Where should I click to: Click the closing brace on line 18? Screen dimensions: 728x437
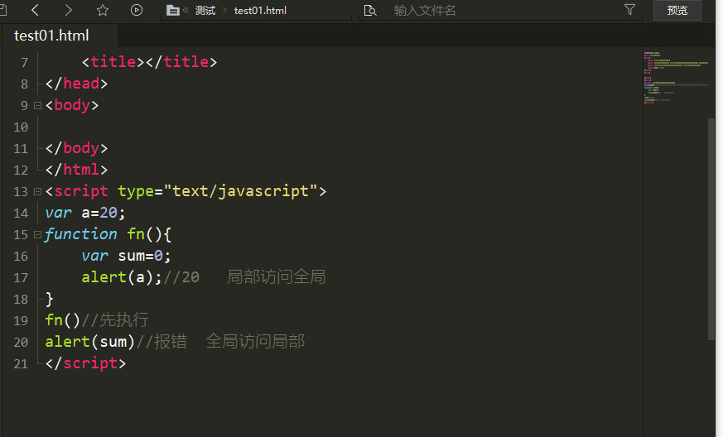coord(49,300)
